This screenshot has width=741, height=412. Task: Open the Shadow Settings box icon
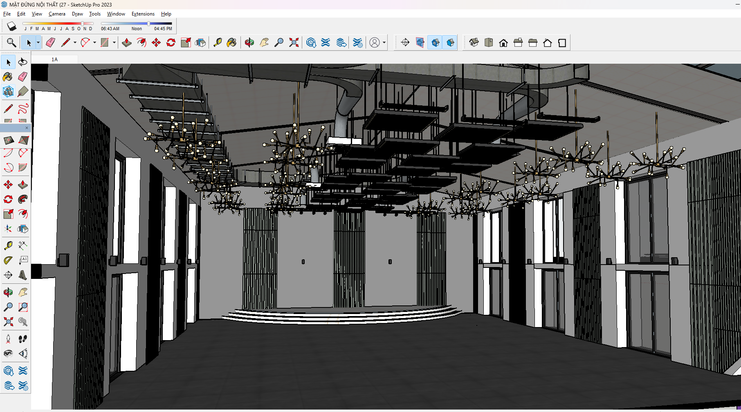coord(11,27)
